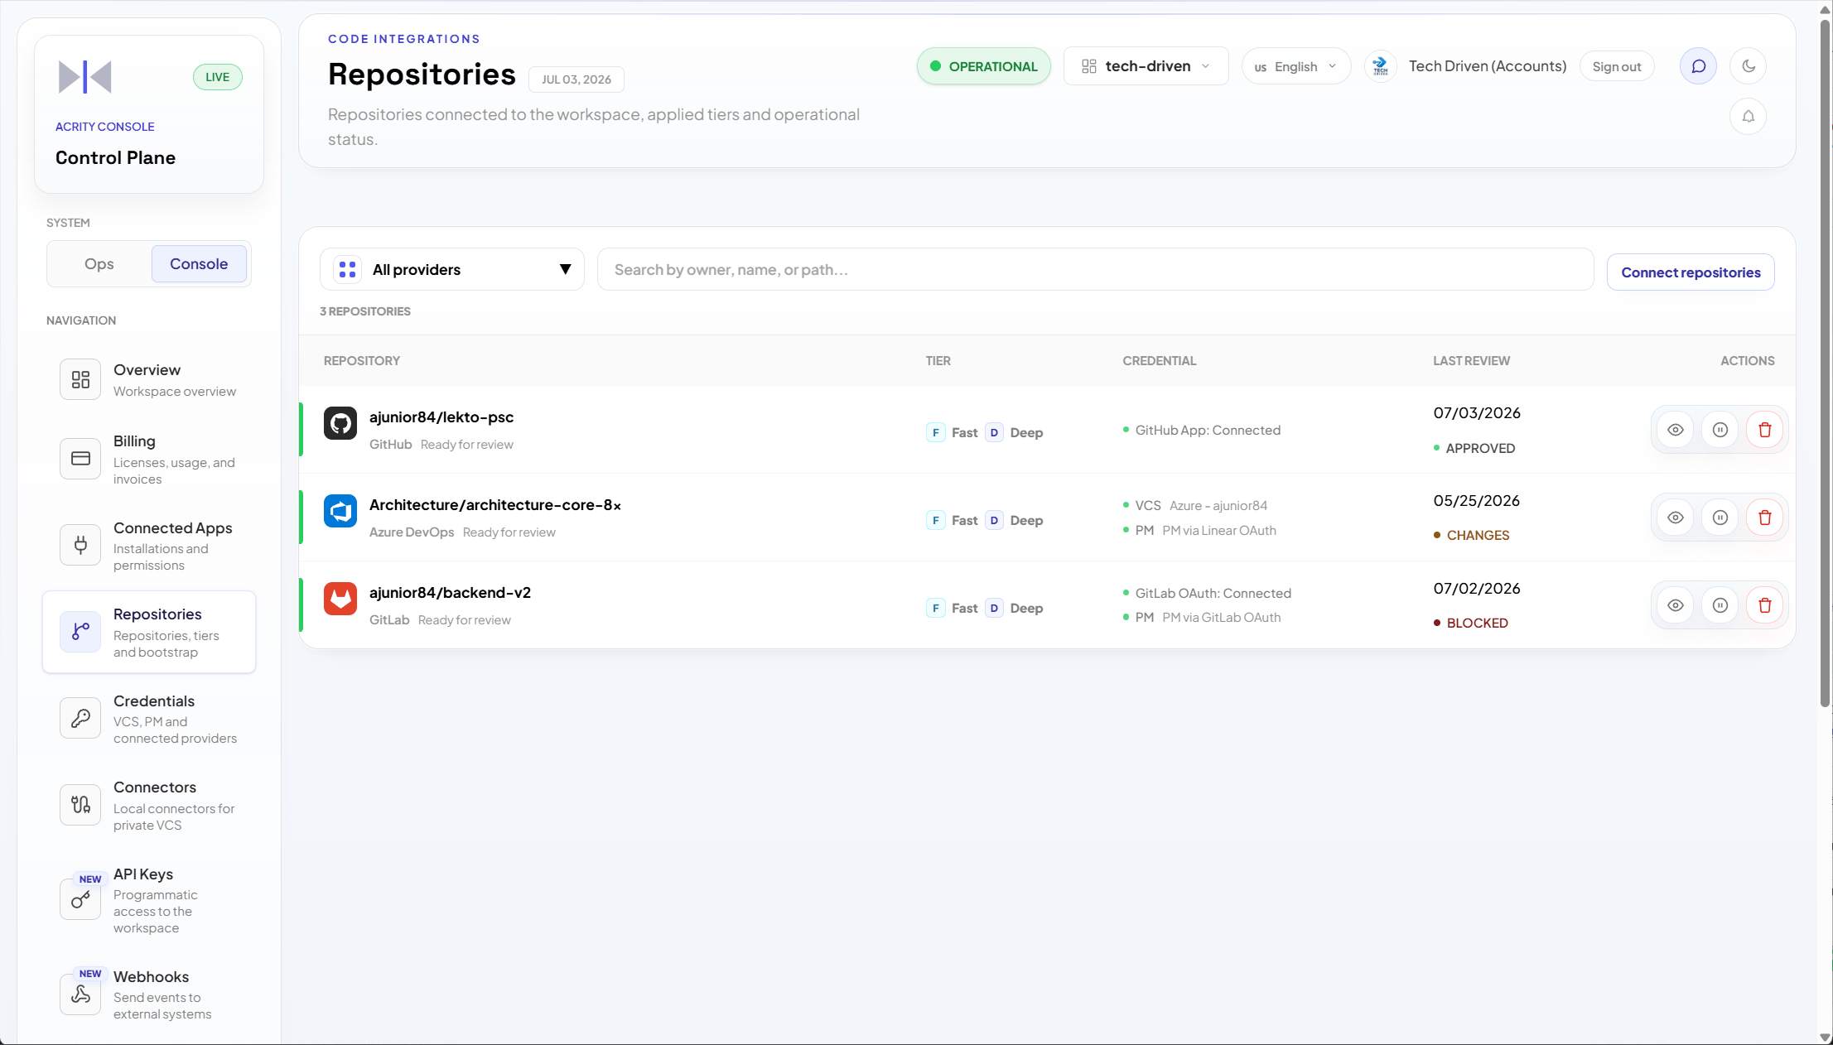Image resolution: width=1833 pixels, height=1045 pixels.
Task: Pause reviews for architecture-core-8x
Action: 1720,518
